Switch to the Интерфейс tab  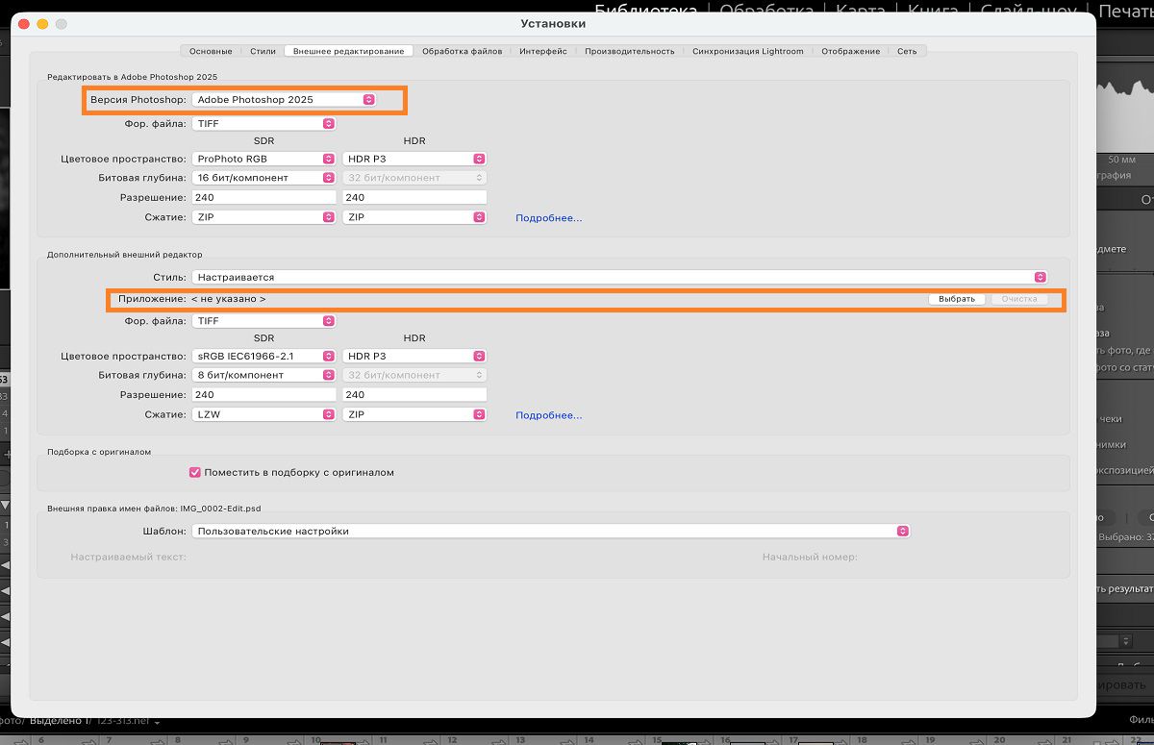[543, 51]
